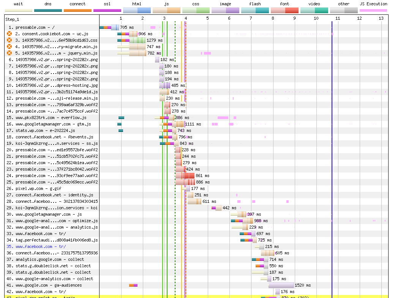The height and width of the screenshot is (298, 403).
Task: Click the blocking icon beside row 5 jquery.min.js
Action: point(9,53)
